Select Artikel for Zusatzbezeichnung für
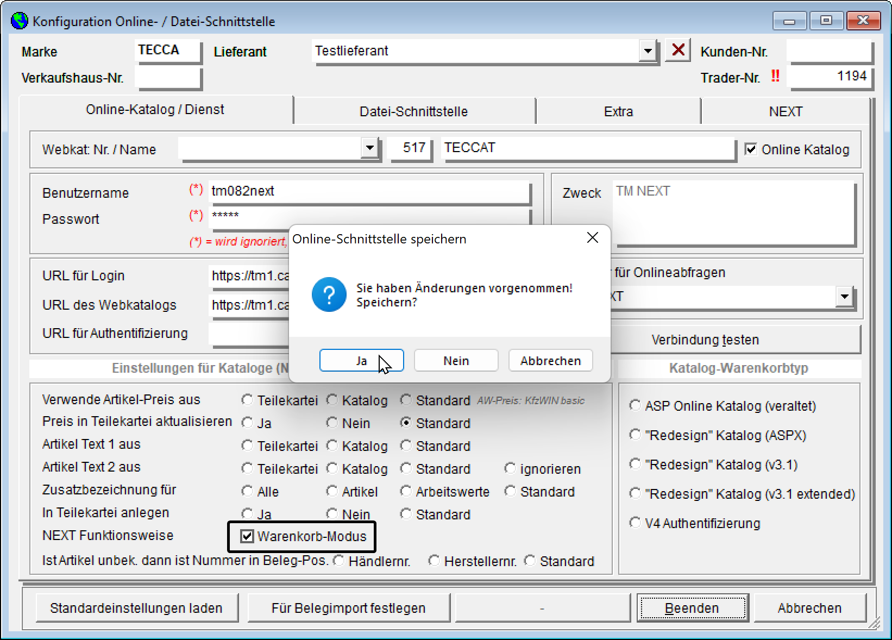This screenshot has height=640, width=892. pyautogui.click(x=332, y=491)
